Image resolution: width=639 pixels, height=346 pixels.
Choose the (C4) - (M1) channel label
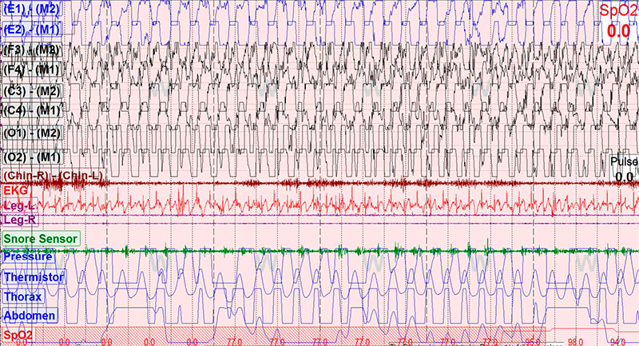pyautogui.click(x=33, y=110)
